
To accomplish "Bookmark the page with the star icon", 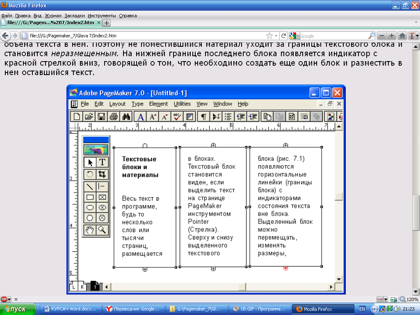I will pos(269,36).
